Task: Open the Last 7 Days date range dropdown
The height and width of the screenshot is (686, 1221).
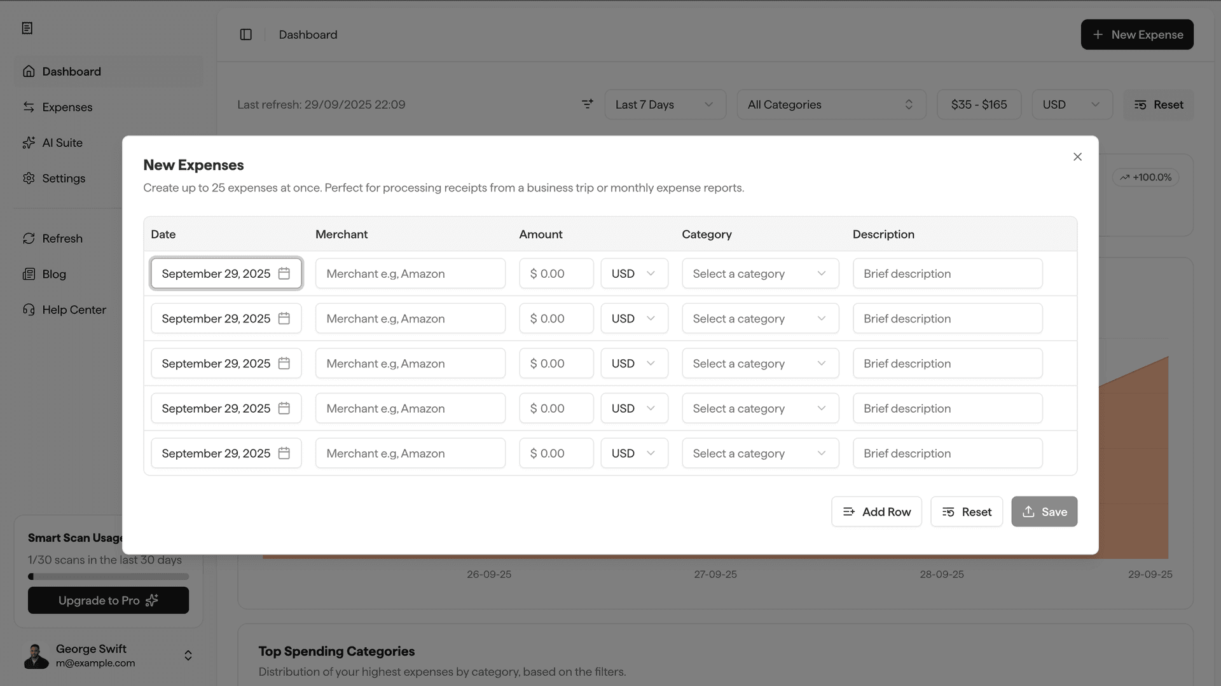Action: [x=665, y=104]
